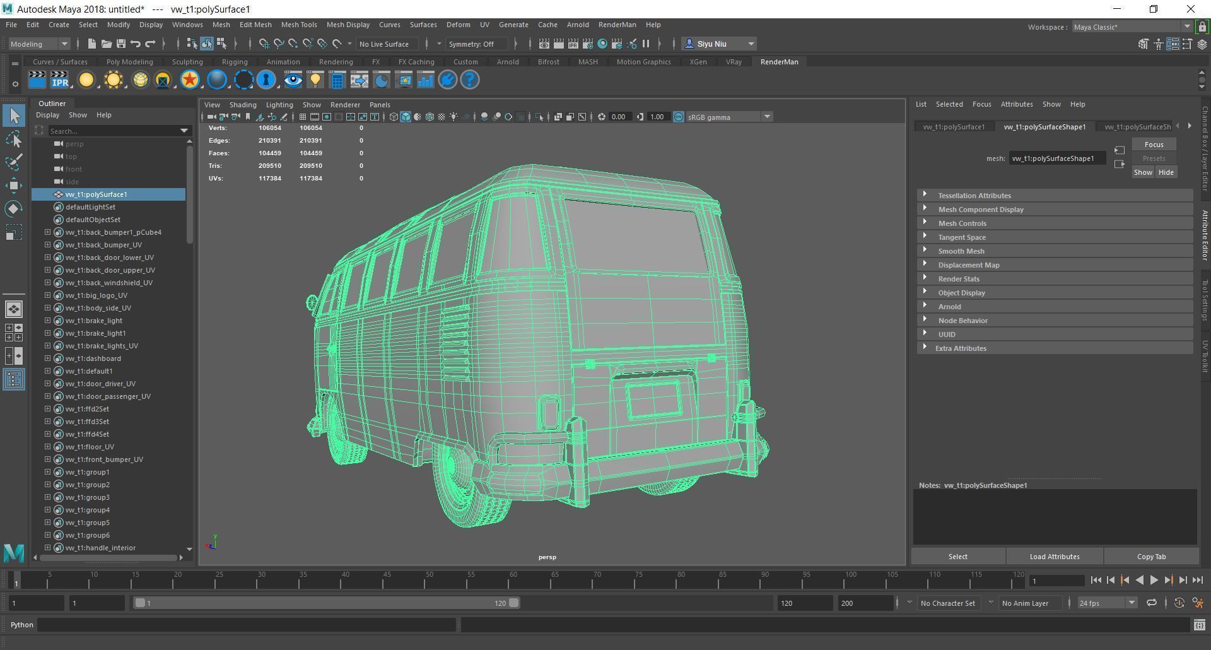Select the Select tool arrow in toolbox

click(x=15, y=115)
